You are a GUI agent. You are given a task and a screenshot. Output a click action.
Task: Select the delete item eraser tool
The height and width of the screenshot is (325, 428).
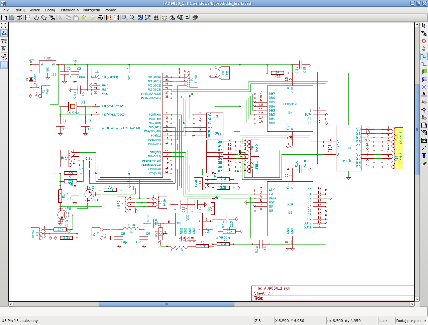point(424,163)
